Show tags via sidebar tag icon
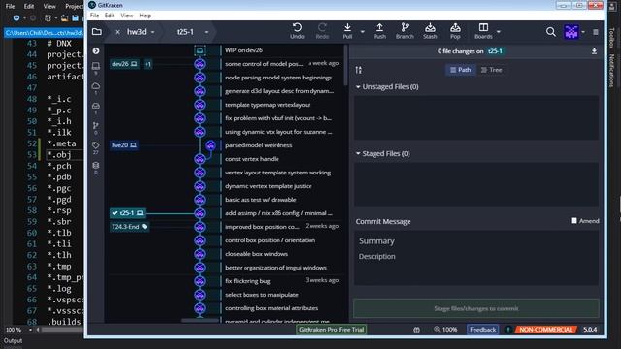 point(96,145)
